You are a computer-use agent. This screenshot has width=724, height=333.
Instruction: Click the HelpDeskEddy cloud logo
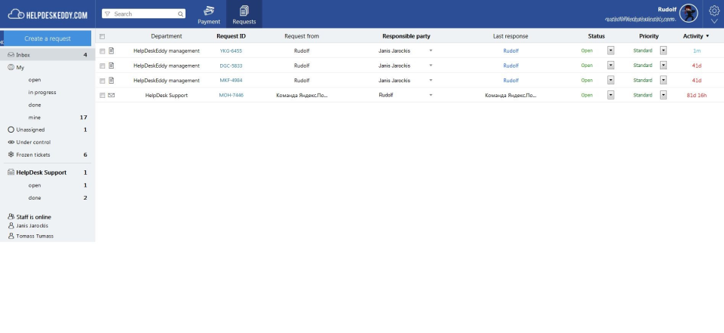click(x=17, y=14)
